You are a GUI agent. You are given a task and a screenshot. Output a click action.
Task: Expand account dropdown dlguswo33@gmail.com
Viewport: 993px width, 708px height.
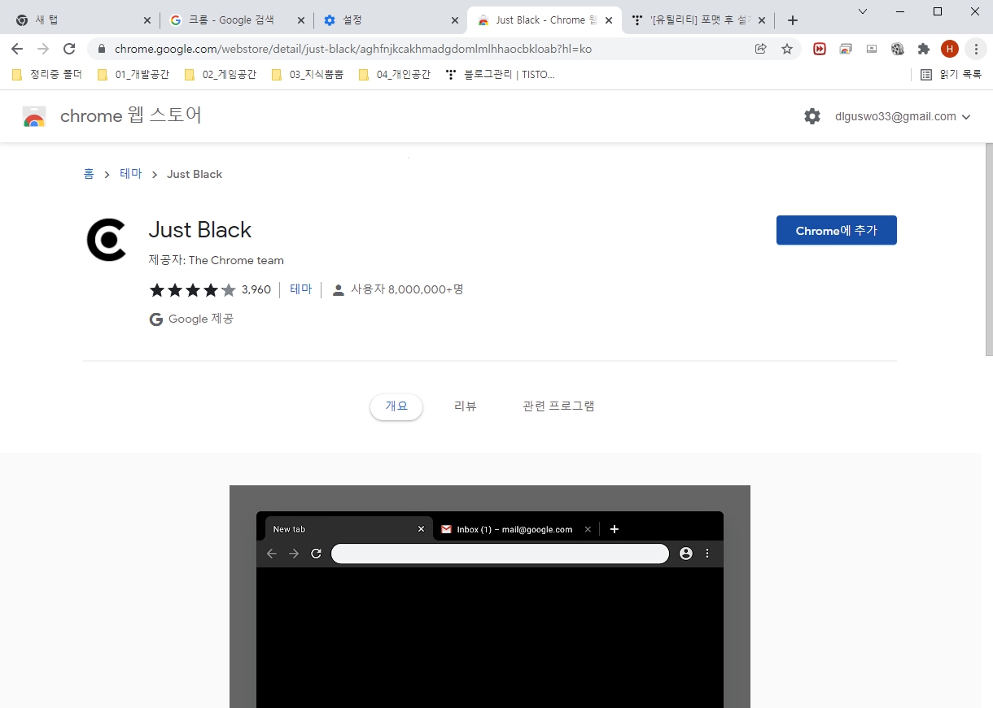tap(966, 117)
